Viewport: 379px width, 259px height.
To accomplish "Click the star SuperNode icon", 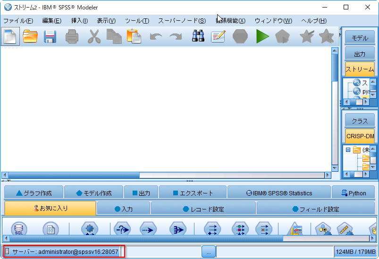I will point(307,36).
